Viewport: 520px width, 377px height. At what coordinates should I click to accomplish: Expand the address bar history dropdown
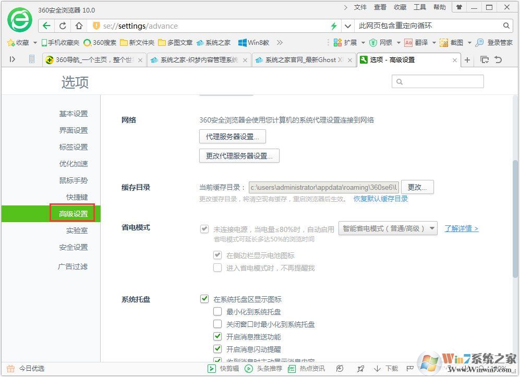347,25
